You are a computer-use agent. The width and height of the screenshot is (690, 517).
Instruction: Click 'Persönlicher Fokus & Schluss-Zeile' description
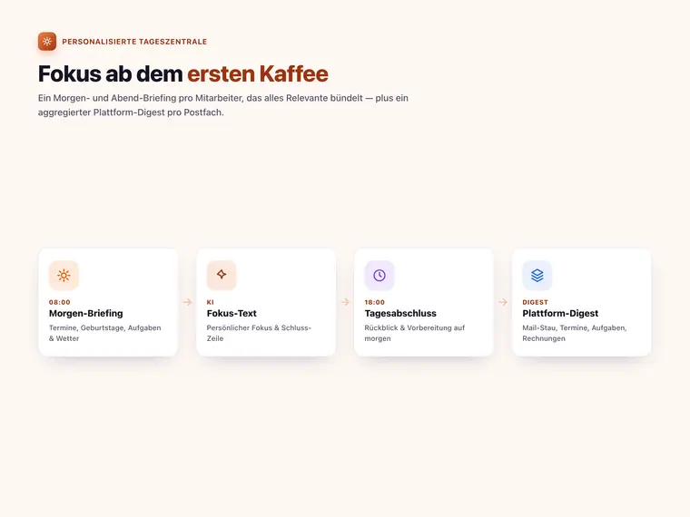(x=259, y=333)
